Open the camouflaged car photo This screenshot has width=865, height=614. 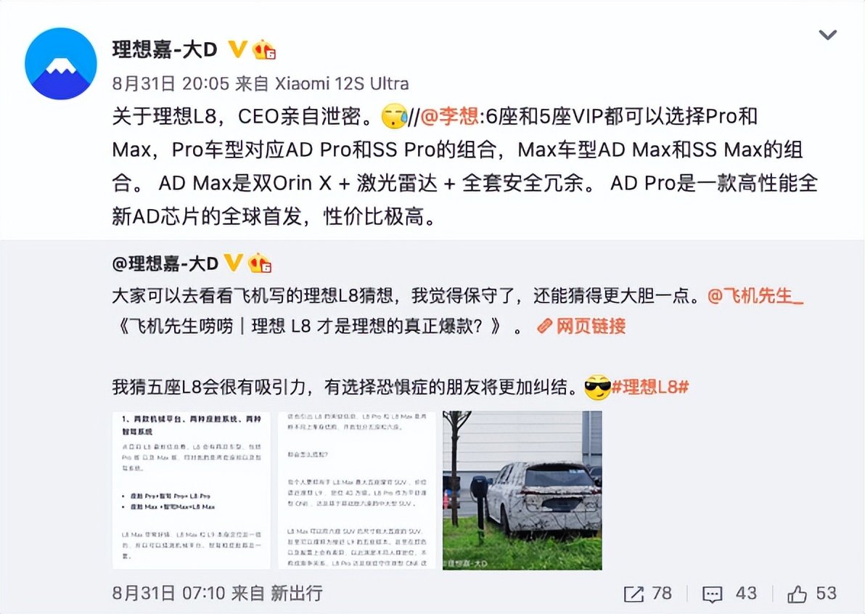(x=522, y=491)
